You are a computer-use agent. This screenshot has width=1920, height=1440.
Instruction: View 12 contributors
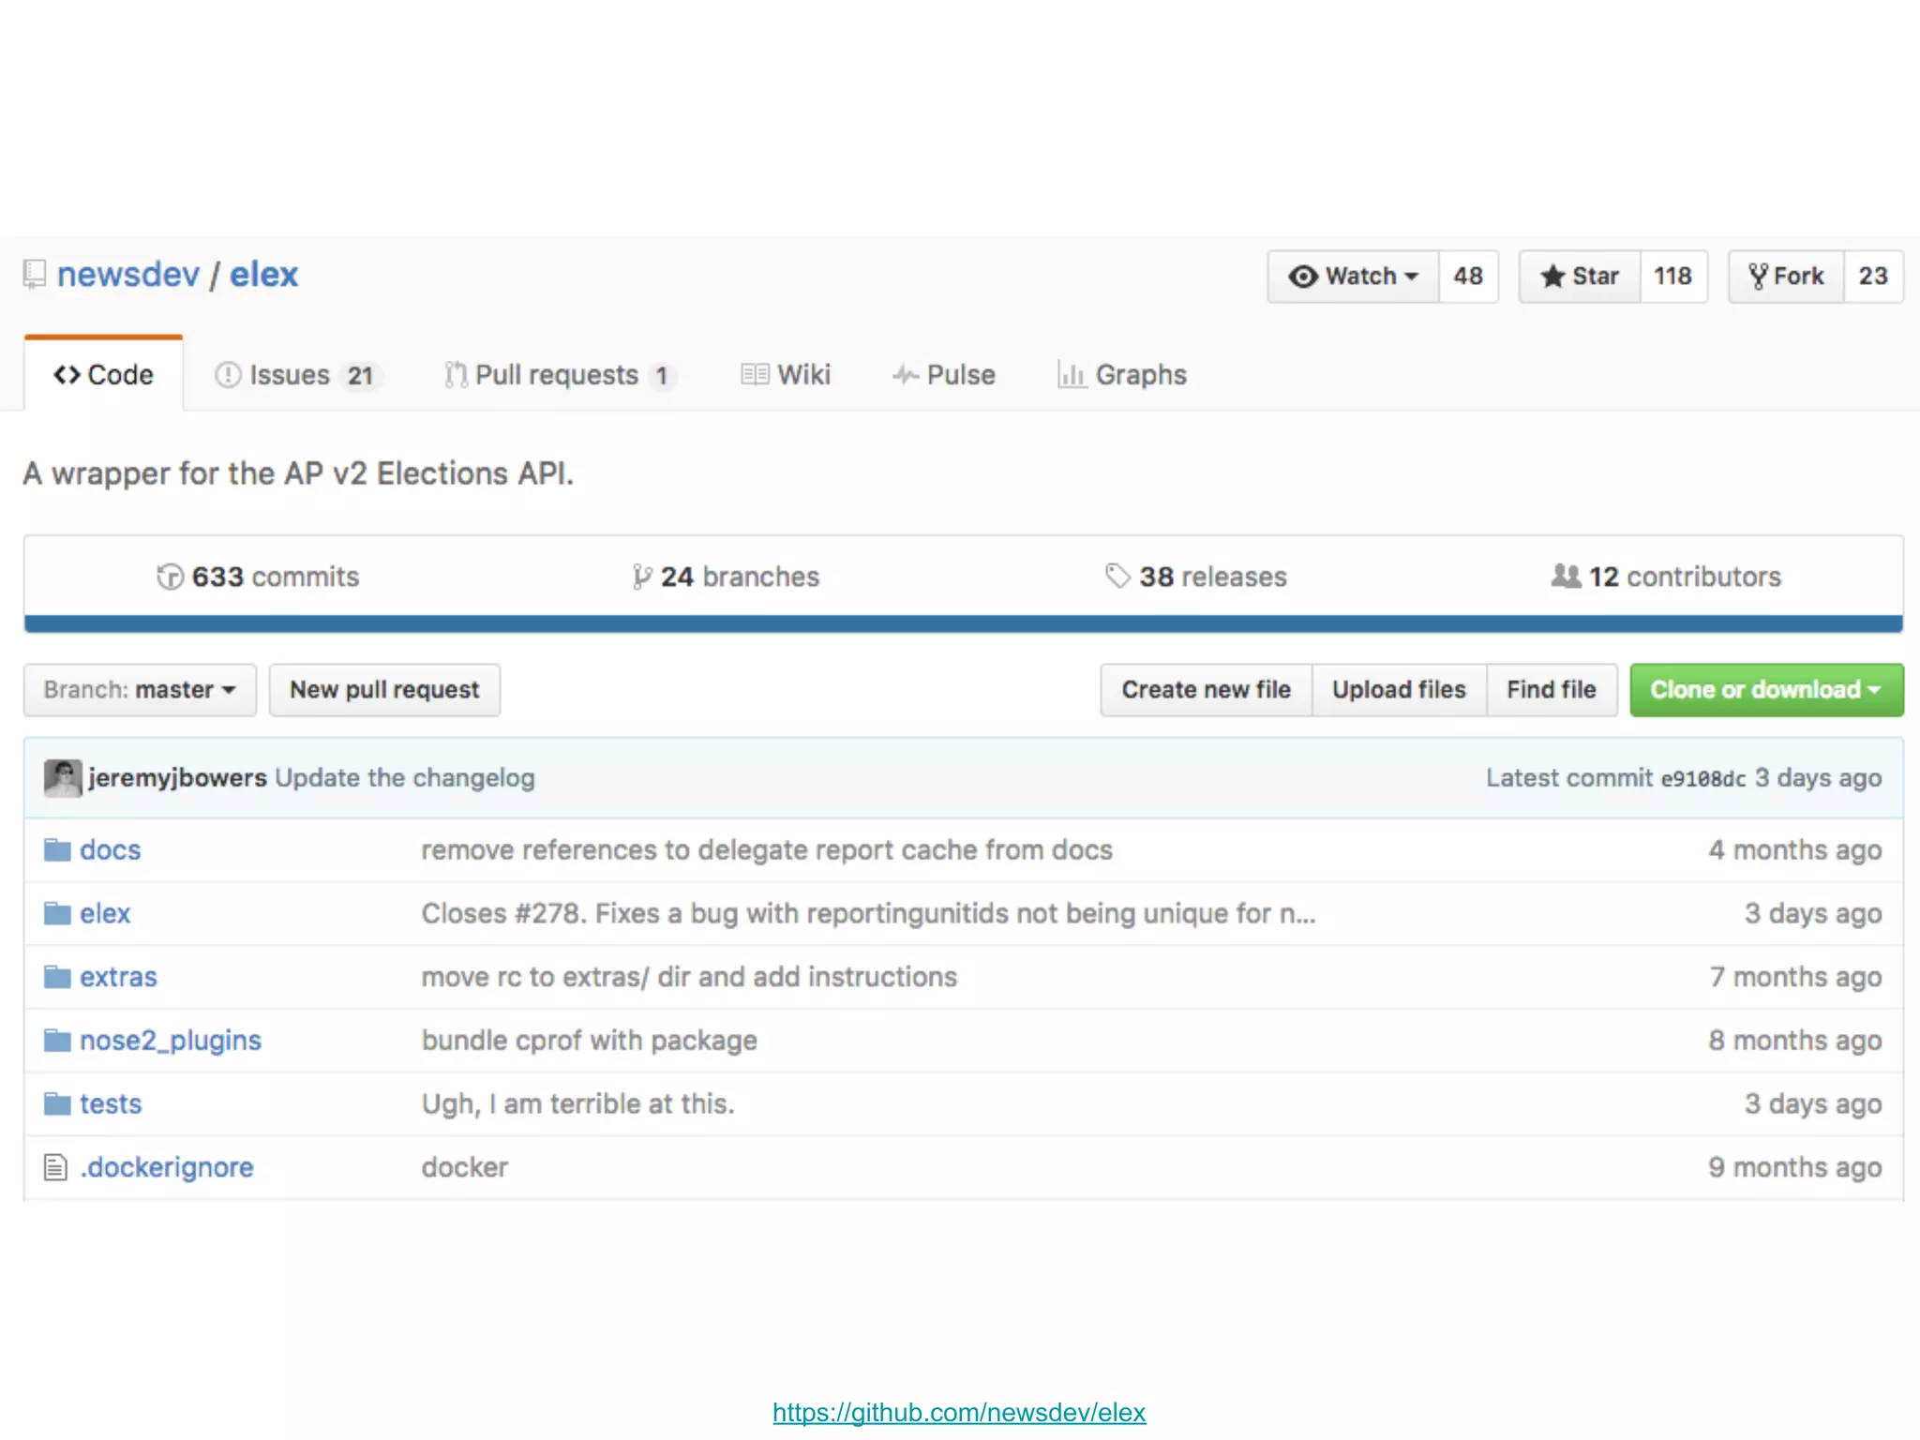[x=1666, y=577]
